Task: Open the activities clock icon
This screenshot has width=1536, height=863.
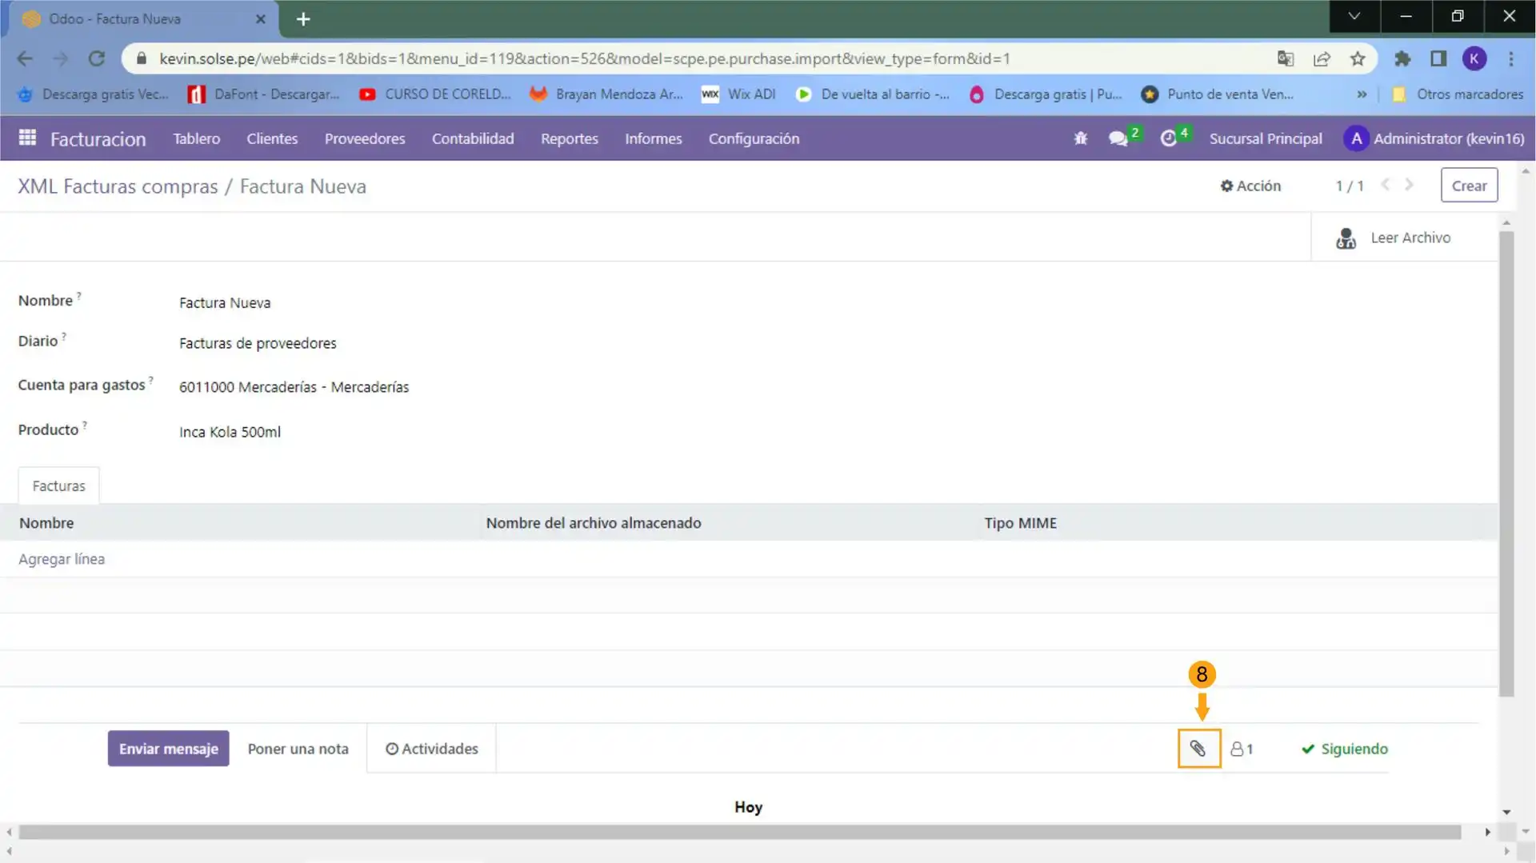Action: tap(1169, 138)
